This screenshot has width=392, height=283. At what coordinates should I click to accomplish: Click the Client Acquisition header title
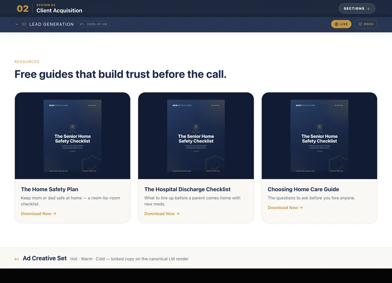pyautogui.click(x=59, y=11)
